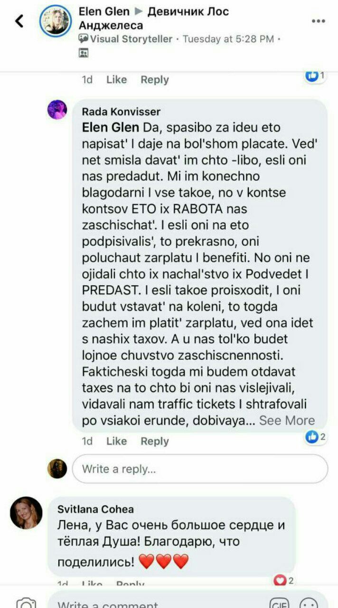Open the three-dot post options menu
The width and height of the screenshot is (338, 608).
318,21
